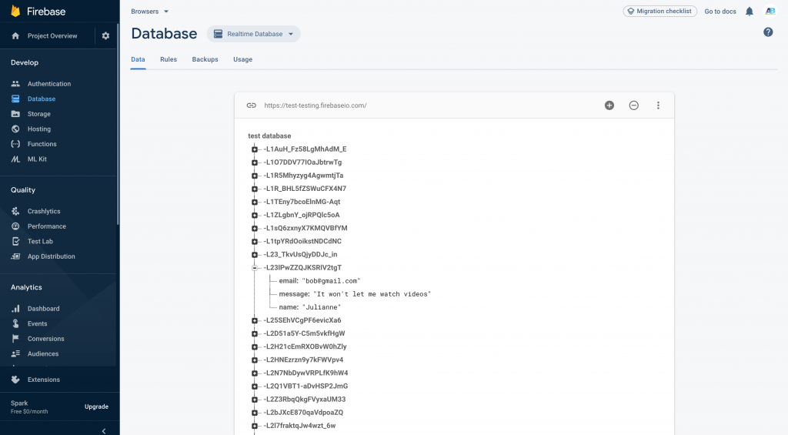The width and height of the screenshot is (788, 435).
Task: Switch to the Data tab
Action: click(x=138, y=59)
